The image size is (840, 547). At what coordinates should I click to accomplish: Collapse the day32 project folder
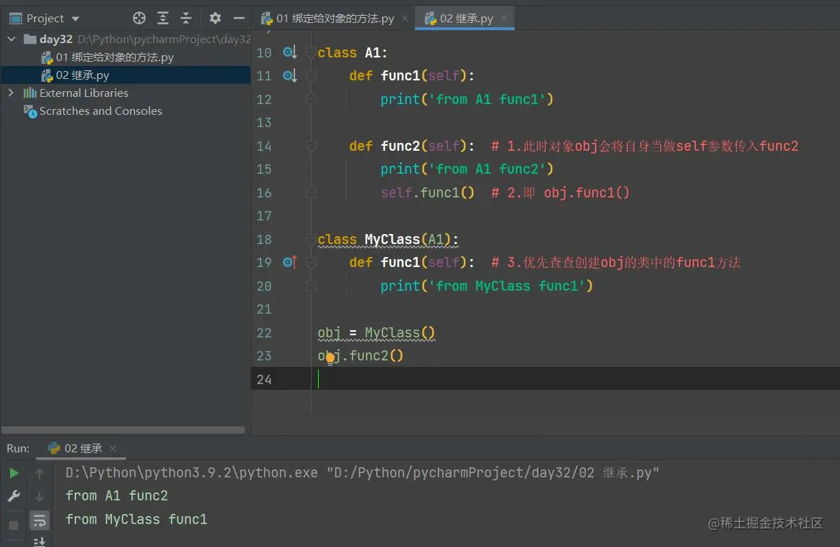[11, 39]
